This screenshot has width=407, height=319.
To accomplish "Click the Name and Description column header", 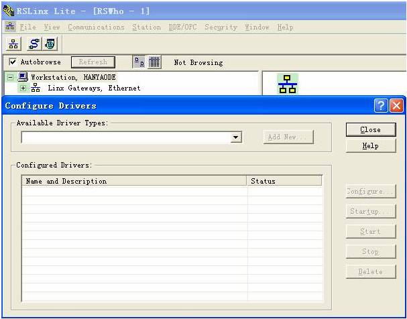I will click(135, 181).
